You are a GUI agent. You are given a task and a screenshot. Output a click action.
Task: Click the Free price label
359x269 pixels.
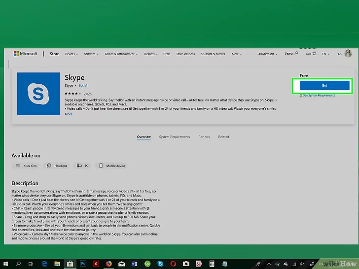pyautogui.click(x=304, y=75)
